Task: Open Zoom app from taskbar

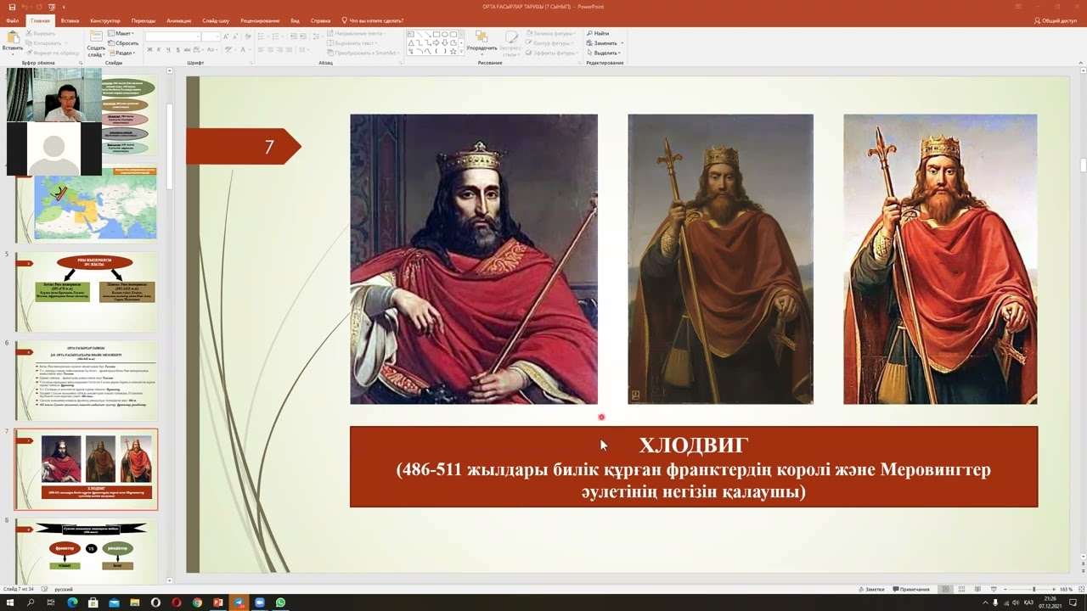Action: [260, 603]
